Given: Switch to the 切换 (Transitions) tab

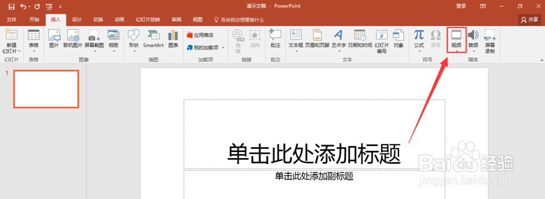Looking at the screenshot, I should point(98,20).
